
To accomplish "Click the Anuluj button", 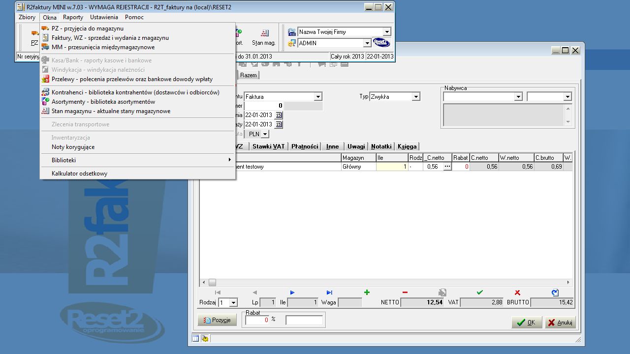I will [560, 323].
